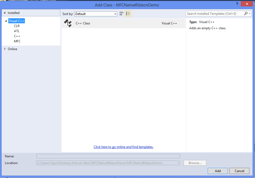
Task: Click the Add button
Action: (218, 171)
